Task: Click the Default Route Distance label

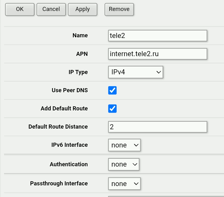Action: pyautogui.click(x=58, y=127)
